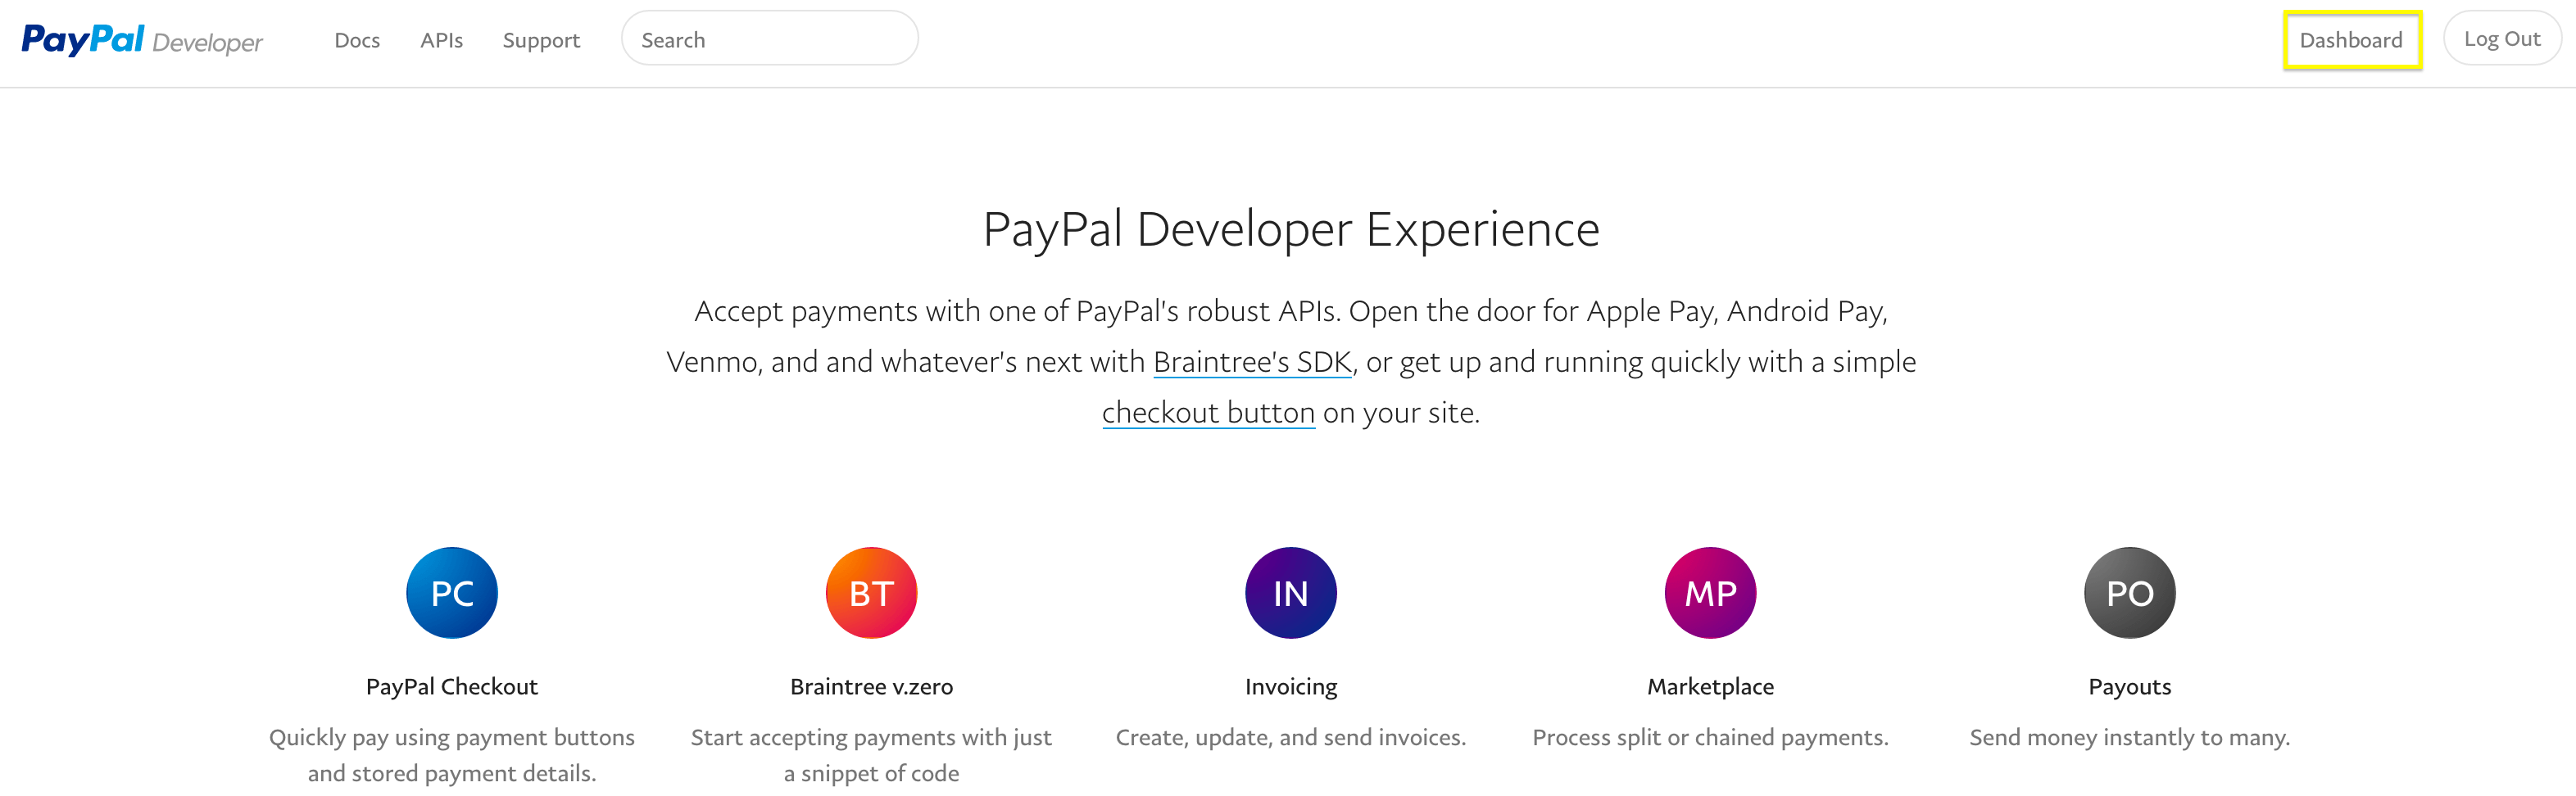Open the Dashboard
Image resolution: width=2576 pixels, height=796 pixels.
click(2351, 40)
